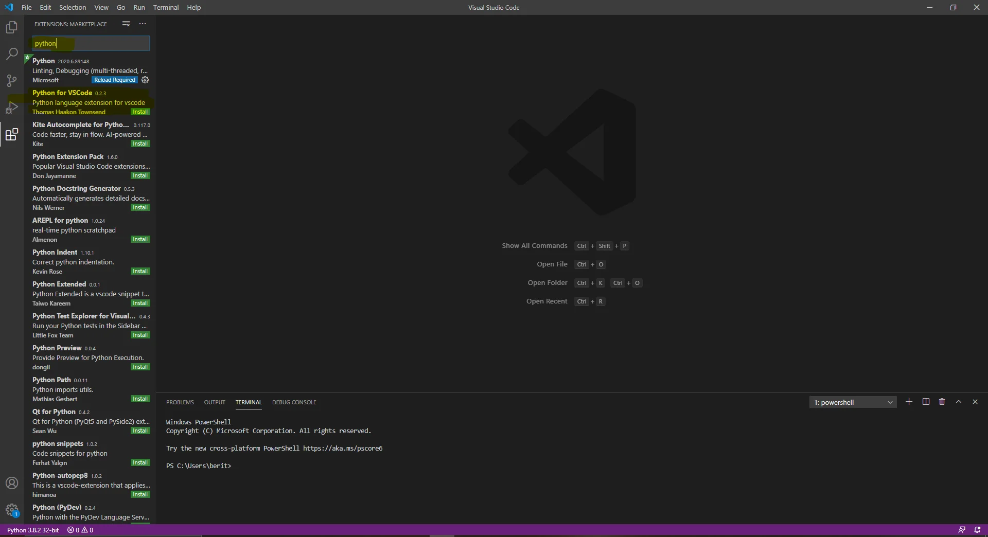
Task: Install AREPL for python
Action: [140, 239]
